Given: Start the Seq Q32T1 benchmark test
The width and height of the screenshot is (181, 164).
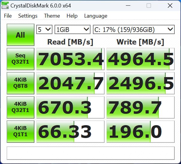Looking at the screenshot, I should click(x=20, y=59).
